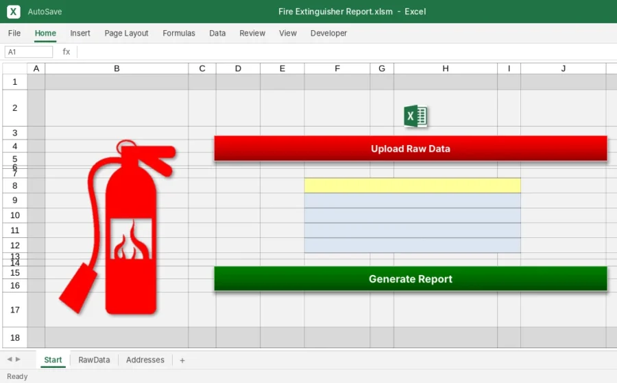Select row 17 header
The image size is (617, 383).
(15, 310)
